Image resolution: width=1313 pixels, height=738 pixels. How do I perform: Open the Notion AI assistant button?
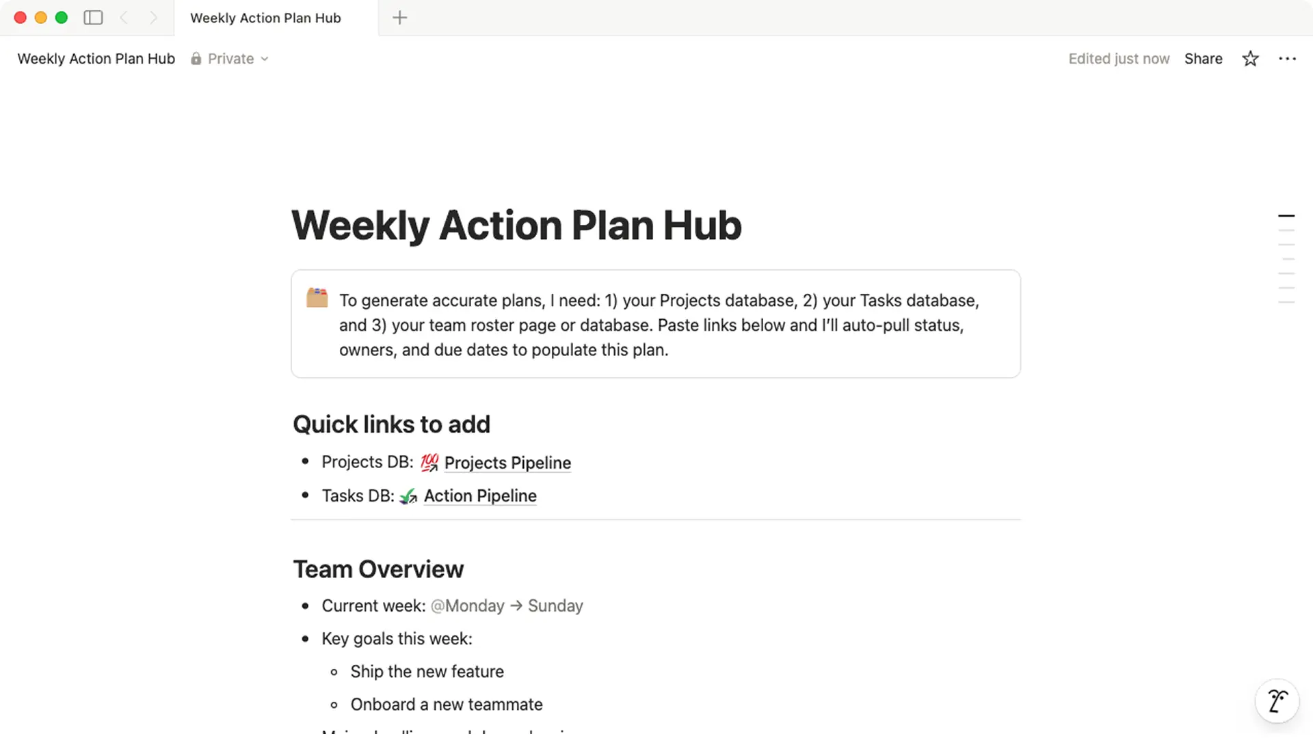tap(1277, 701)
